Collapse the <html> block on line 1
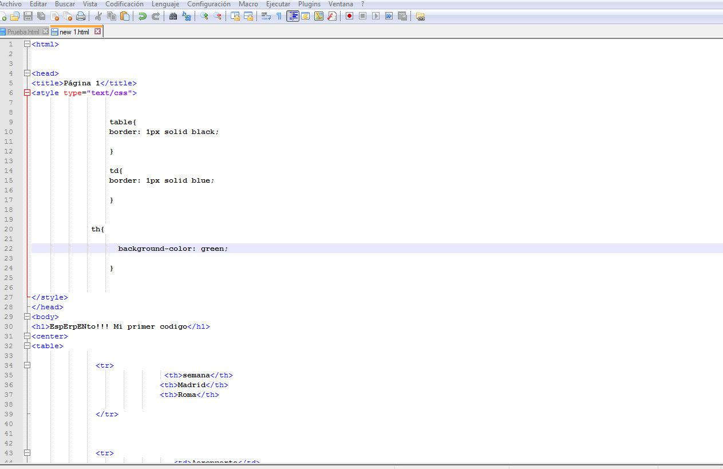Screen dimensions: 723x469 [27, 44]
